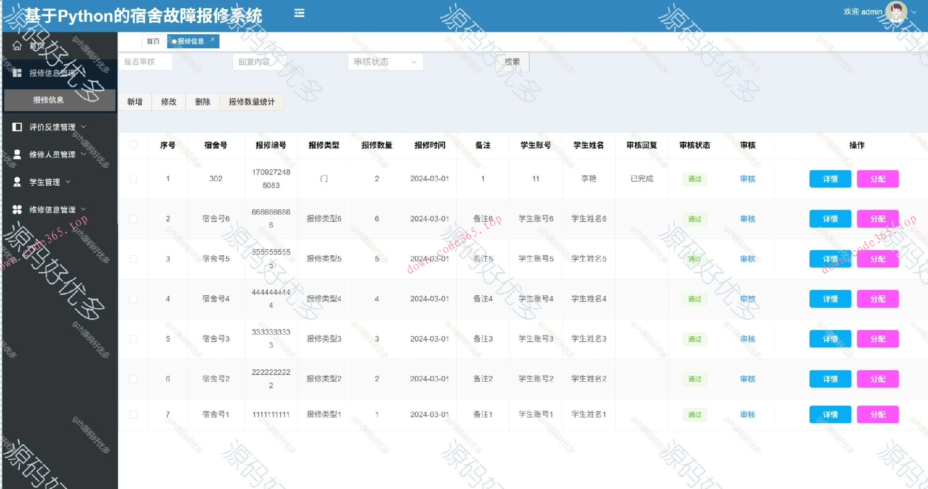Open 报修数量统计 statistics button

click(x=252, y=101)
